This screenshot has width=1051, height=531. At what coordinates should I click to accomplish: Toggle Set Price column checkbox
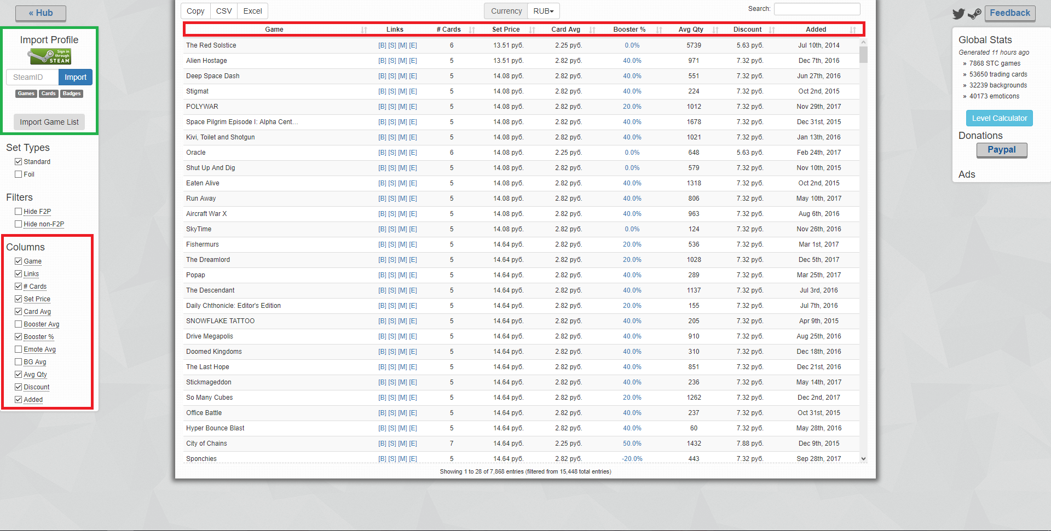pos(18,299)
